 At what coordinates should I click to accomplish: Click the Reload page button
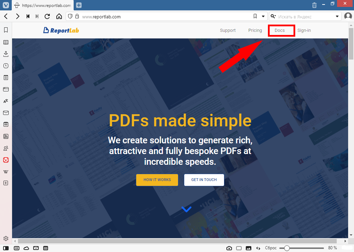pyautogui.click(x=47, y=16)
